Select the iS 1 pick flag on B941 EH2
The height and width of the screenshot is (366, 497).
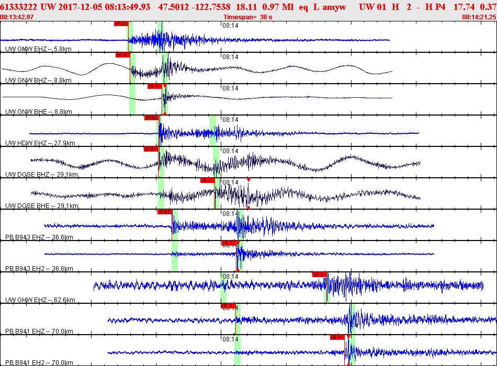[x=337, y=337]
